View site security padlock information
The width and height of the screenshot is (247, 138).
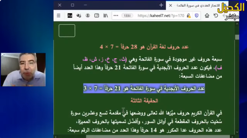[x=189, y=16]
